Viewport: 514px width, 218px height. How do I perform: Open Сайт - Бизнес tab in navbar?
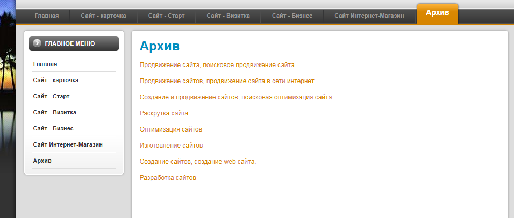point(292,16)
